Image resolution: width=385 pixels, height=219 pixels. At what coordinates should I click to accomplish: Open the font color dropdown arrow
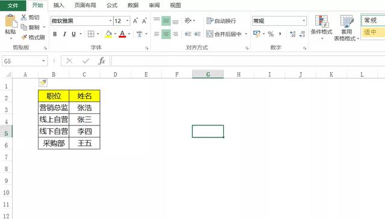pyautogui.click(x=129, y=34)
